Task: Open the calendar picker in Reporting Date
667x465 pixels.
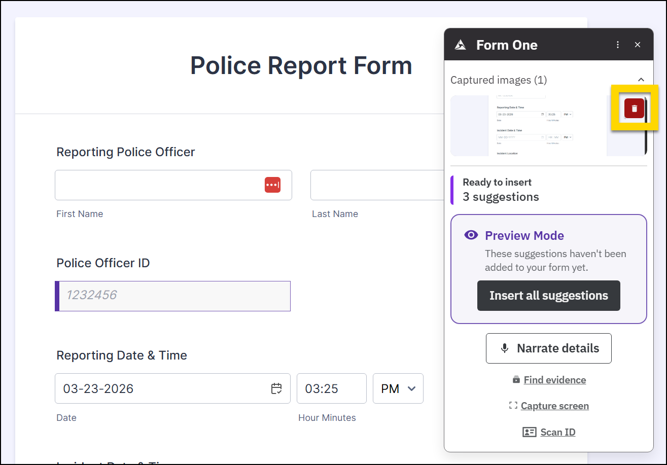Action: point(276,388)
